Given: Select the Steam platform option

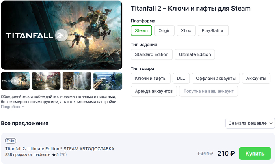Looking at the screenshot, I should pyautogui.click(x=141, y=30).
